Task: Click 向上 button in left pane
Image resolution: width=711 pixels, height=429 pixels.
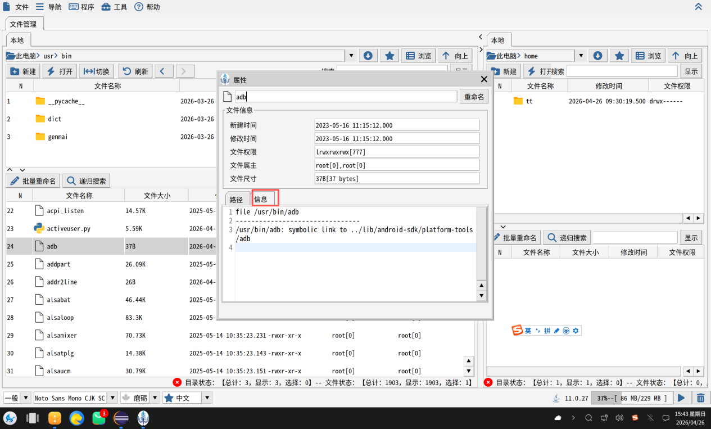Action: (456, 56)
